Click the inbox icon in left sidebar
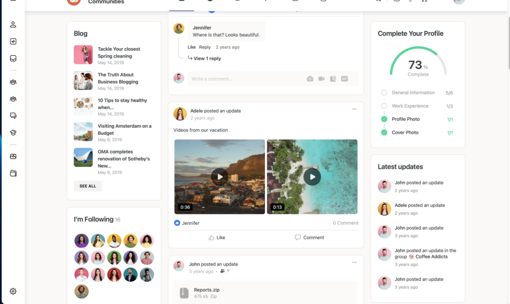Viewport: 510px width, 304px height. click(13, 58)
